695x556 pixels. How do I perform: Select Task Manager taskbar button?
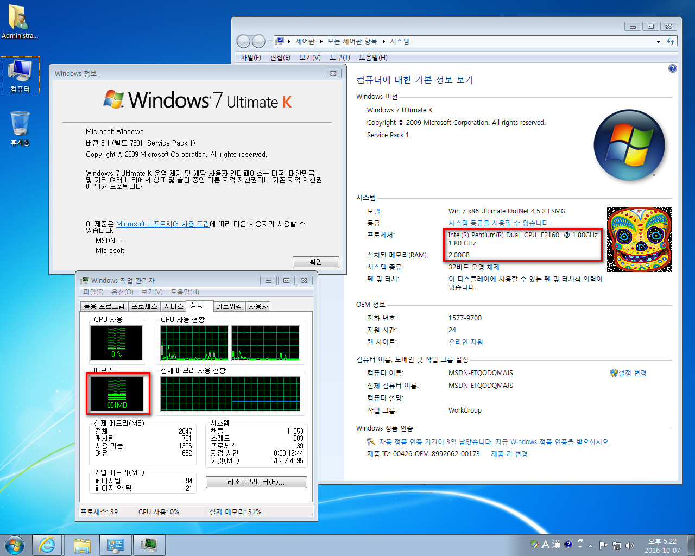(x=149, y=545)
